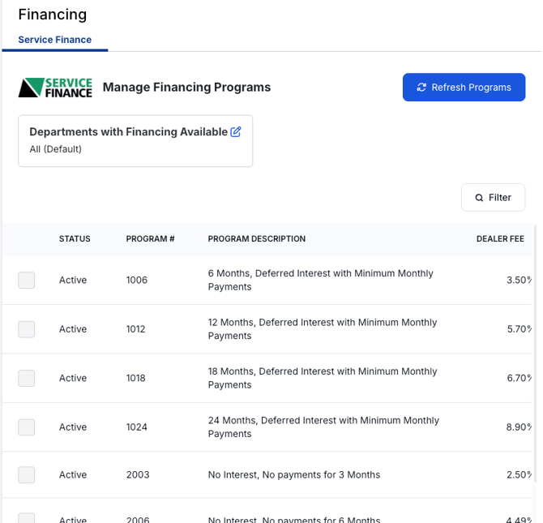Click the vertical table scrollbar

click(x=535, y=354)
